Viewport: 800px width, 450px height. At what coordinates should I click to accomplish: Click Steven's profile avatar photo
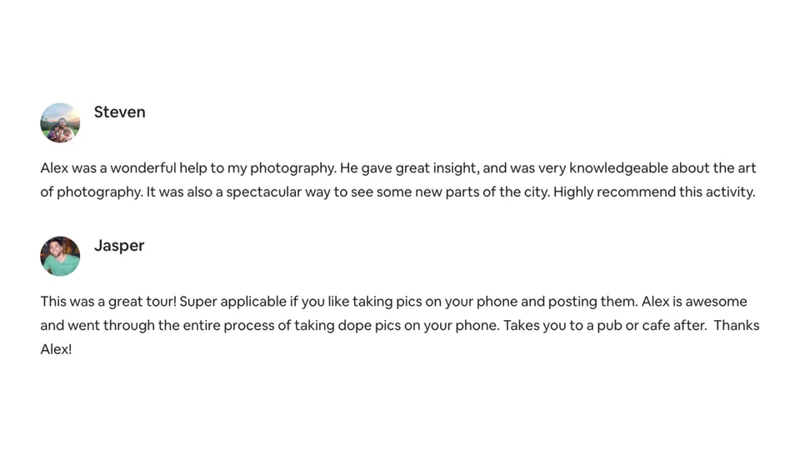tap(60, 122)
